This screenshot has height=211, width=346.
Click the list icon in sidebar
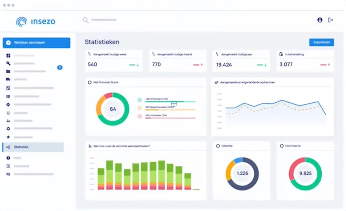8,97
